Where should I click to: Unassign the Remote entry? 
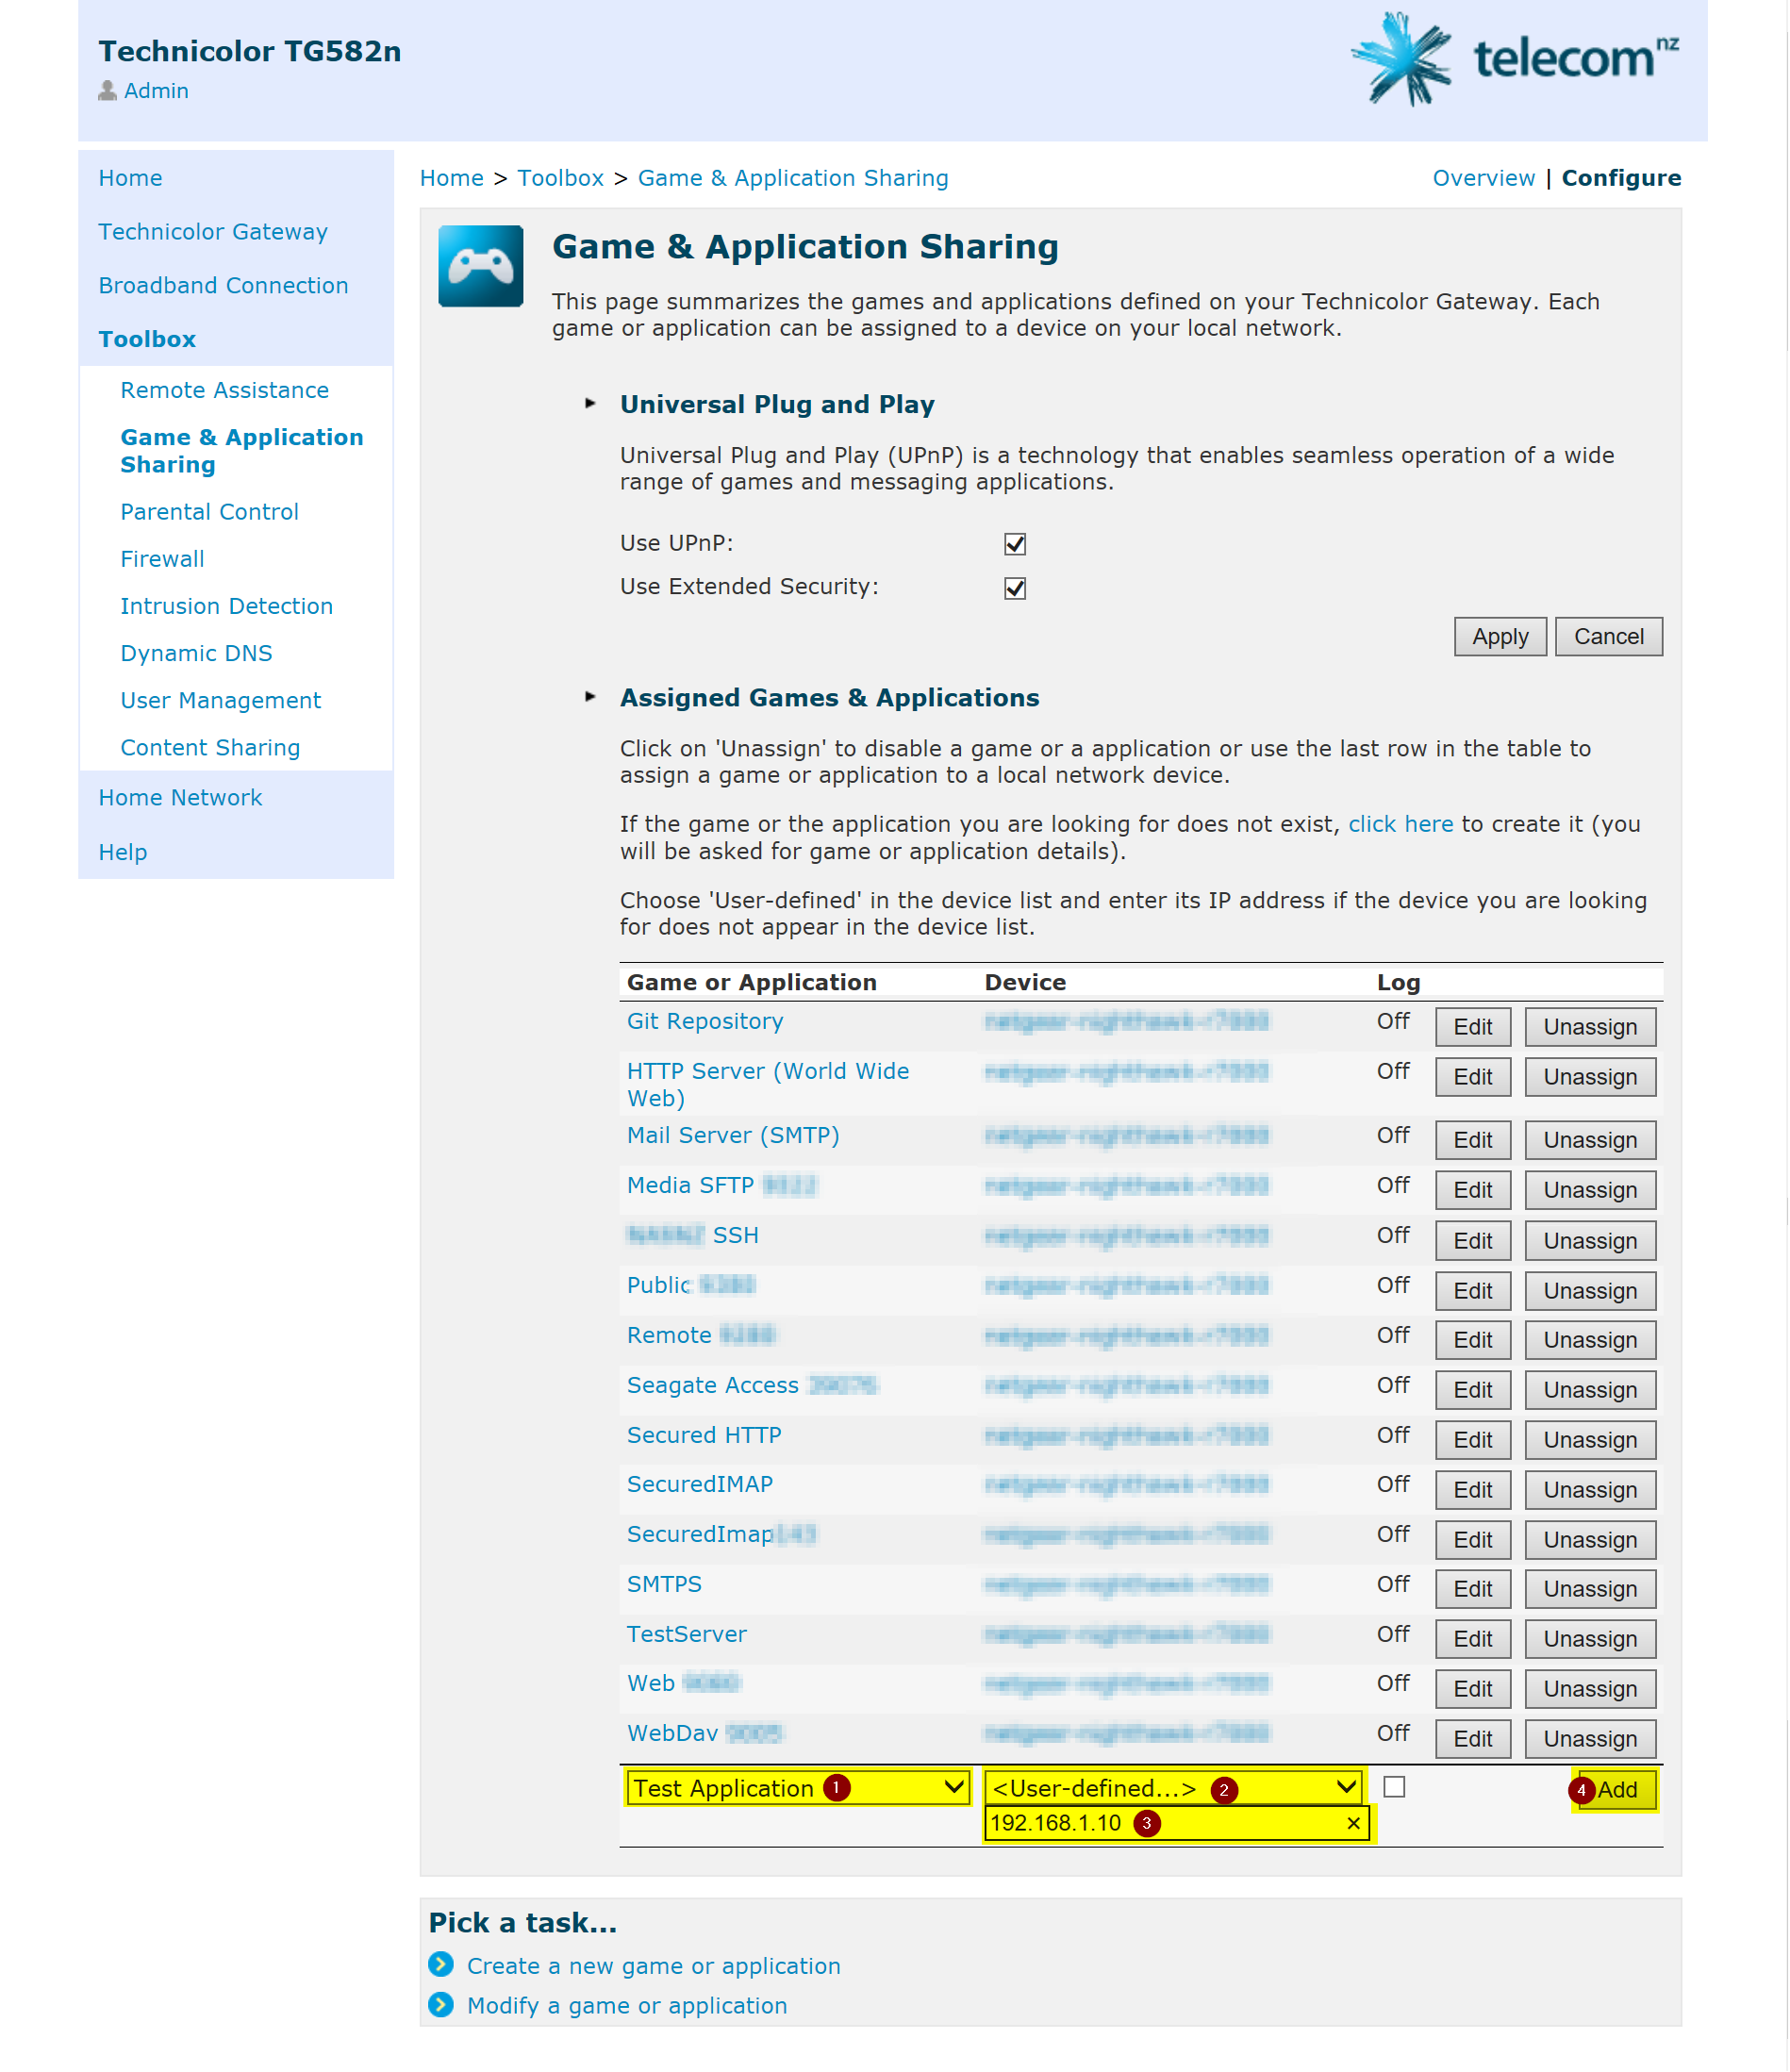tap(1589, 1340)
